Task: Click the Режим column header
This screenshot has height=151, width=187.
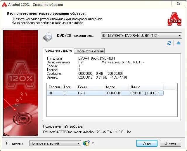Action: point(90,87)
